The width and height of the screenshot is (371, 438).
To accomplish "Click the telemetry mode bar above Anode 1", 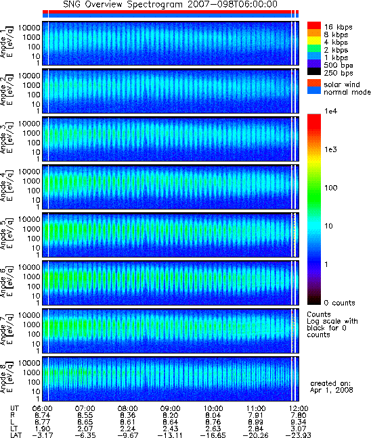I will pos(171,14).
